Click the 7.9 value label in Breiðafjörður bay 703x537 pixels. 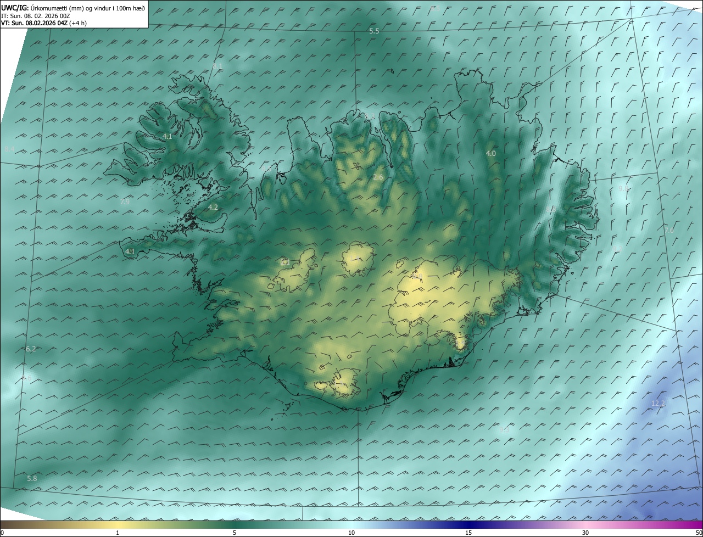125,202
